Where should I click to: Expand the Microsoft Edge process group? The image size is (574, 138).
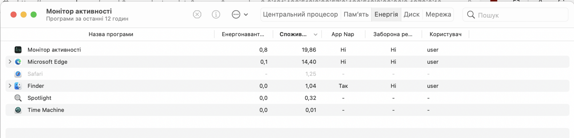10,62
